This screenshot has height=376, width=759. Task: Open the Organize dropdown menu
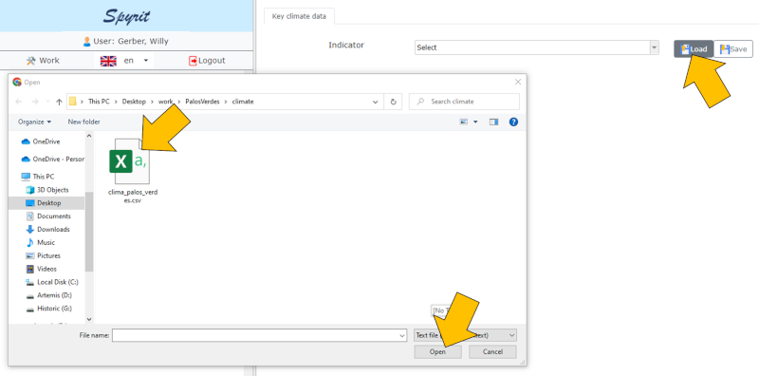(34, 122)
